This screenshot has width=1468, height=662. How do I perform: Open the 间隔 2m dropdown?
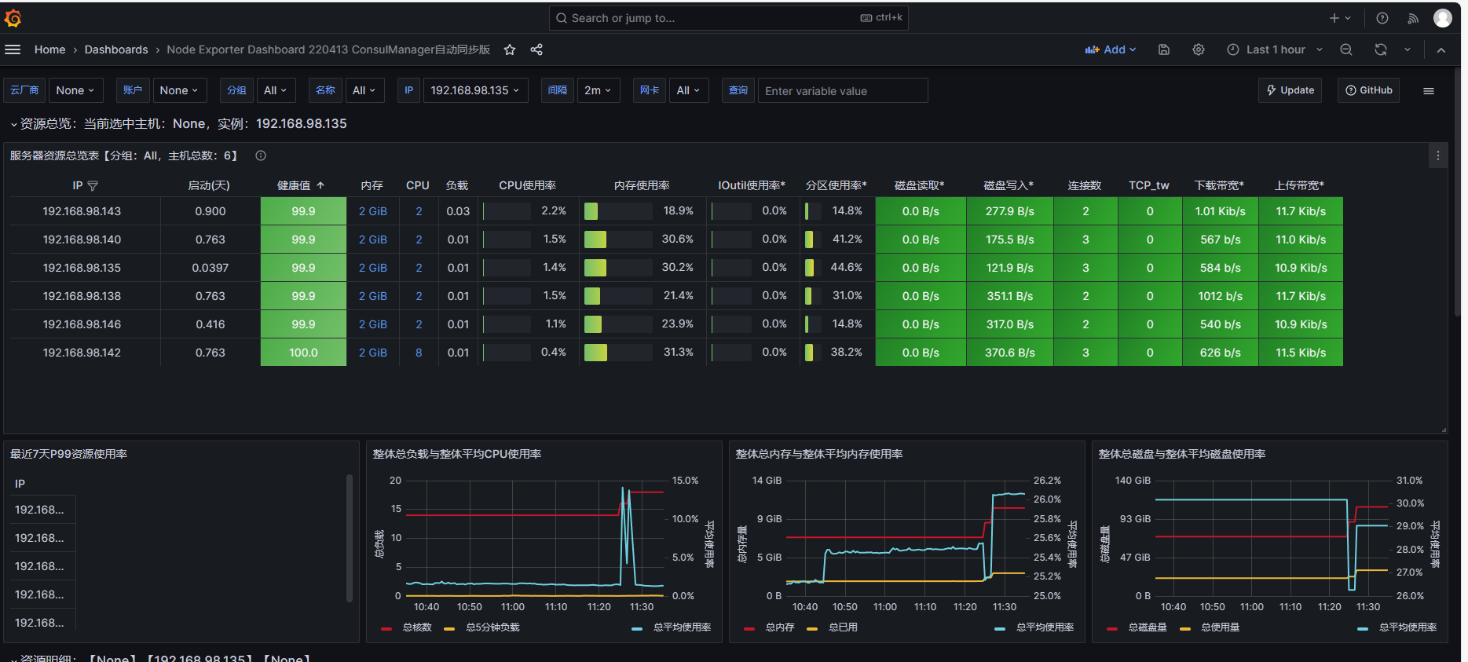(x=598, y=90)
